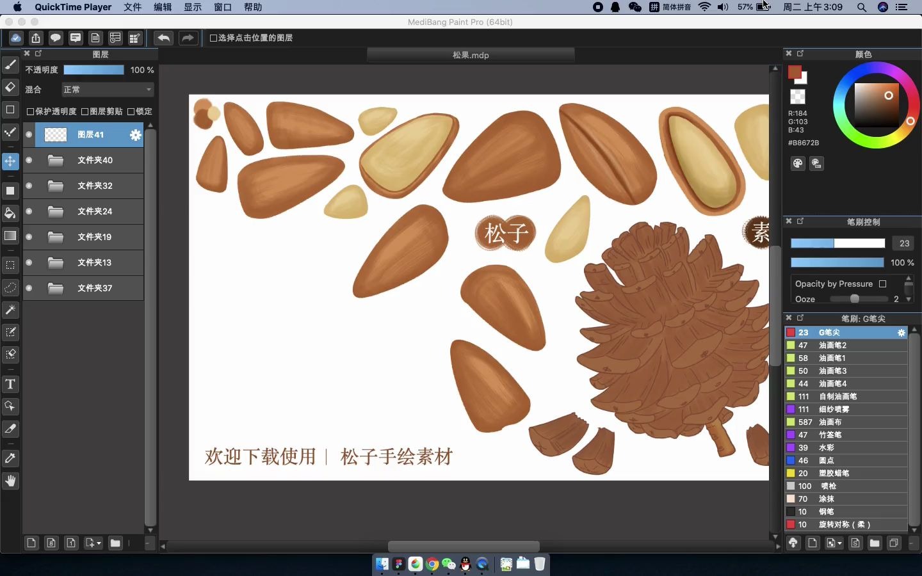Select 竹签笔 brush
The height and width of the screenshot is (576, 922).
pos(846,435)
